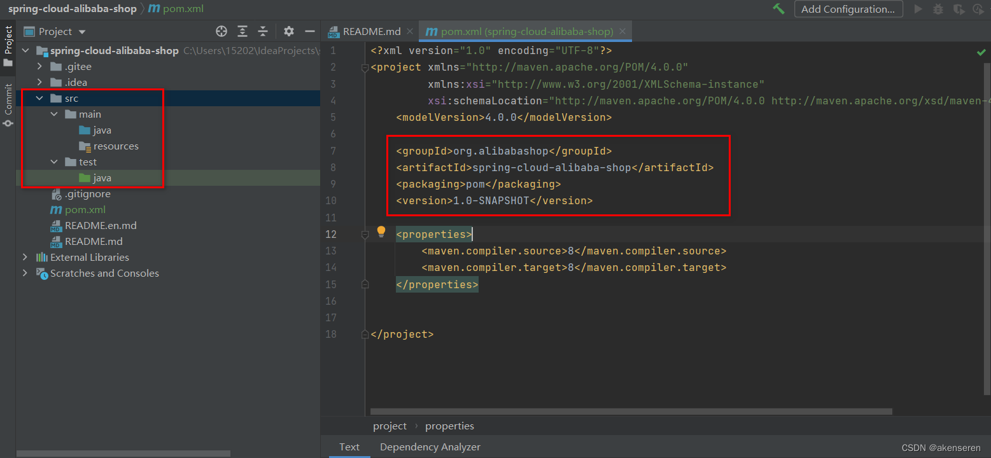991x458 pixels.
Task: Collapse the main folder
Action: 54,114
